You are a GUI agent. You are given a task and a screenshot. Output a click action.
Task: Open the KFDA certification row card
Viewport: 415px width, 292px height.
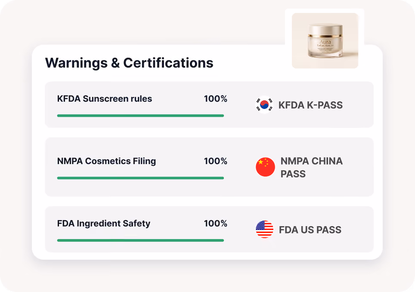pos(209,105)
